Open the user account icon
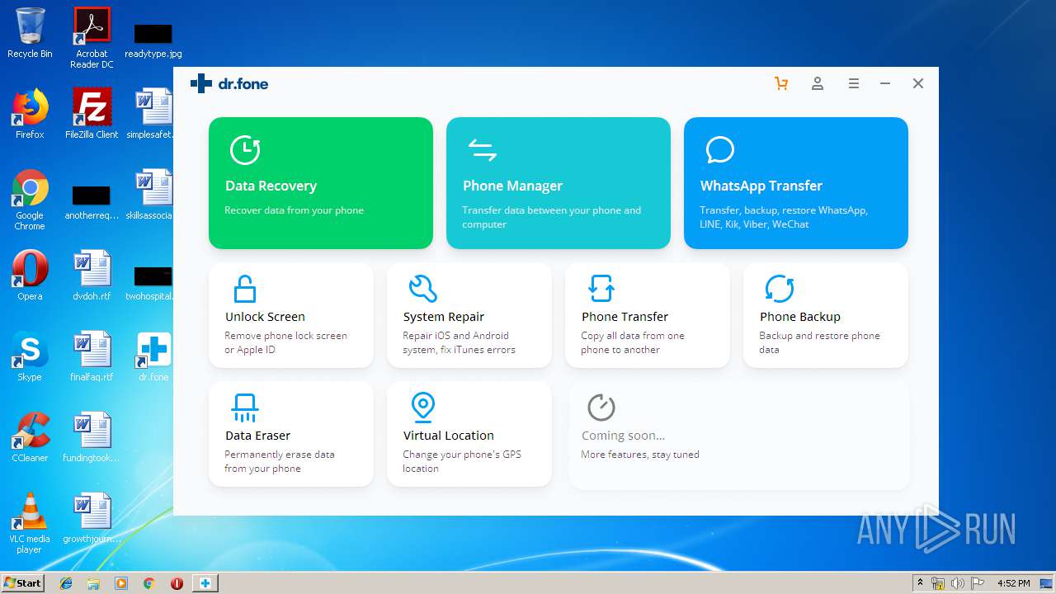1056x594 pixels. tap(818, 83)
